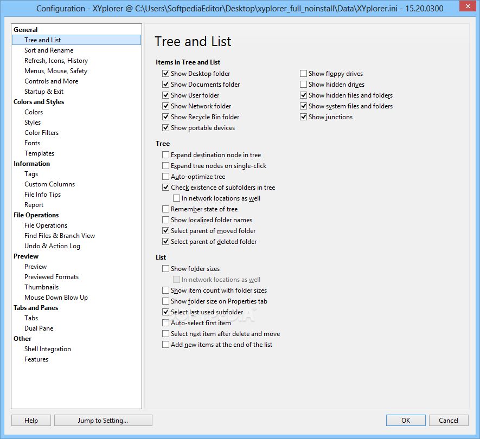Enable Show floppy drives
The height and width of the screenshot is (439, 480).
pos(303,73)
